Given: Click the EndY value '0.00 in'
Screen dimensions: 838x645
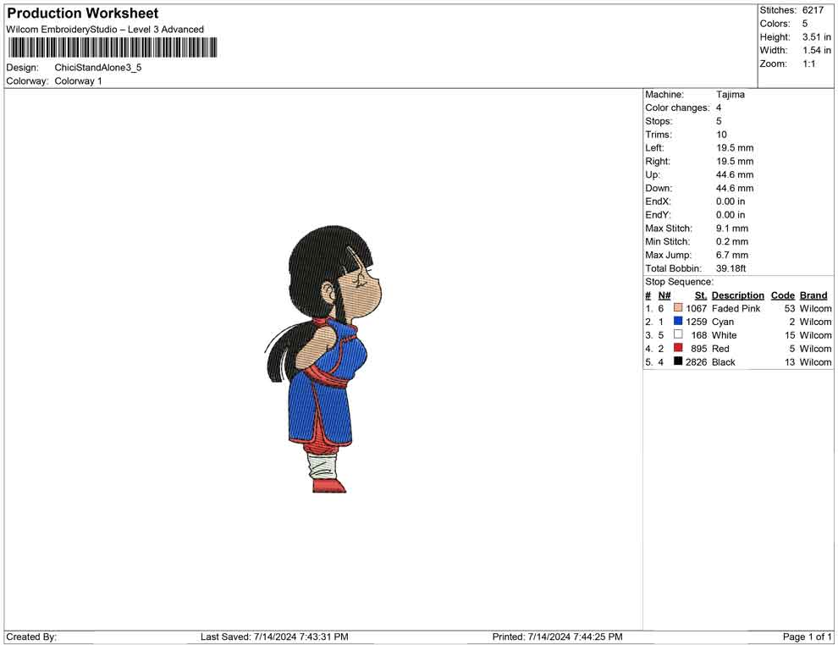Looking at the screenshot, I should coord(730,215).
